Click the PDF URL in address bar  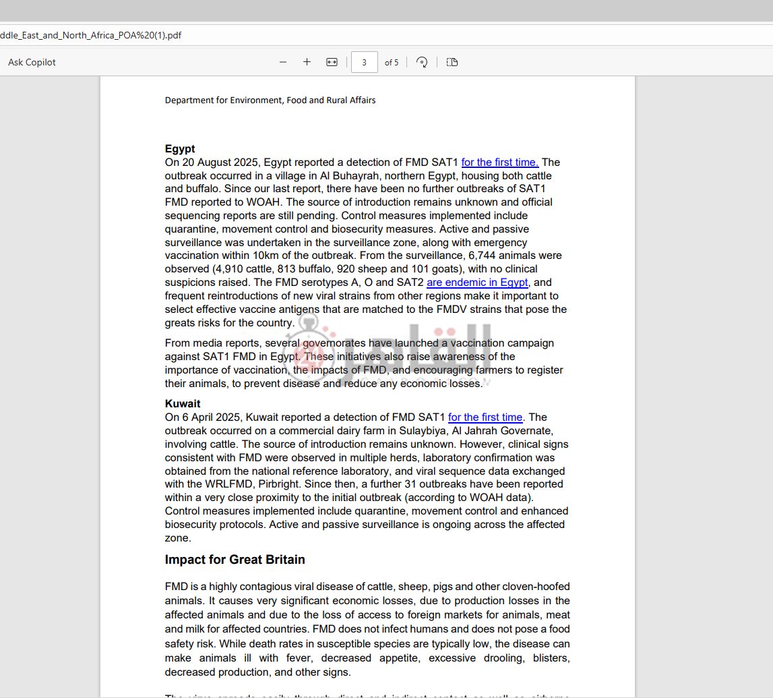(x=91, y=35)
